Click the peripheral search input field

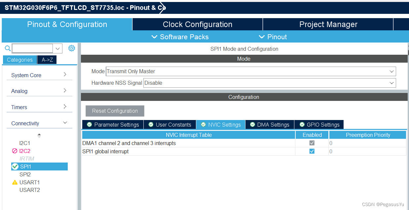(32, 48)
